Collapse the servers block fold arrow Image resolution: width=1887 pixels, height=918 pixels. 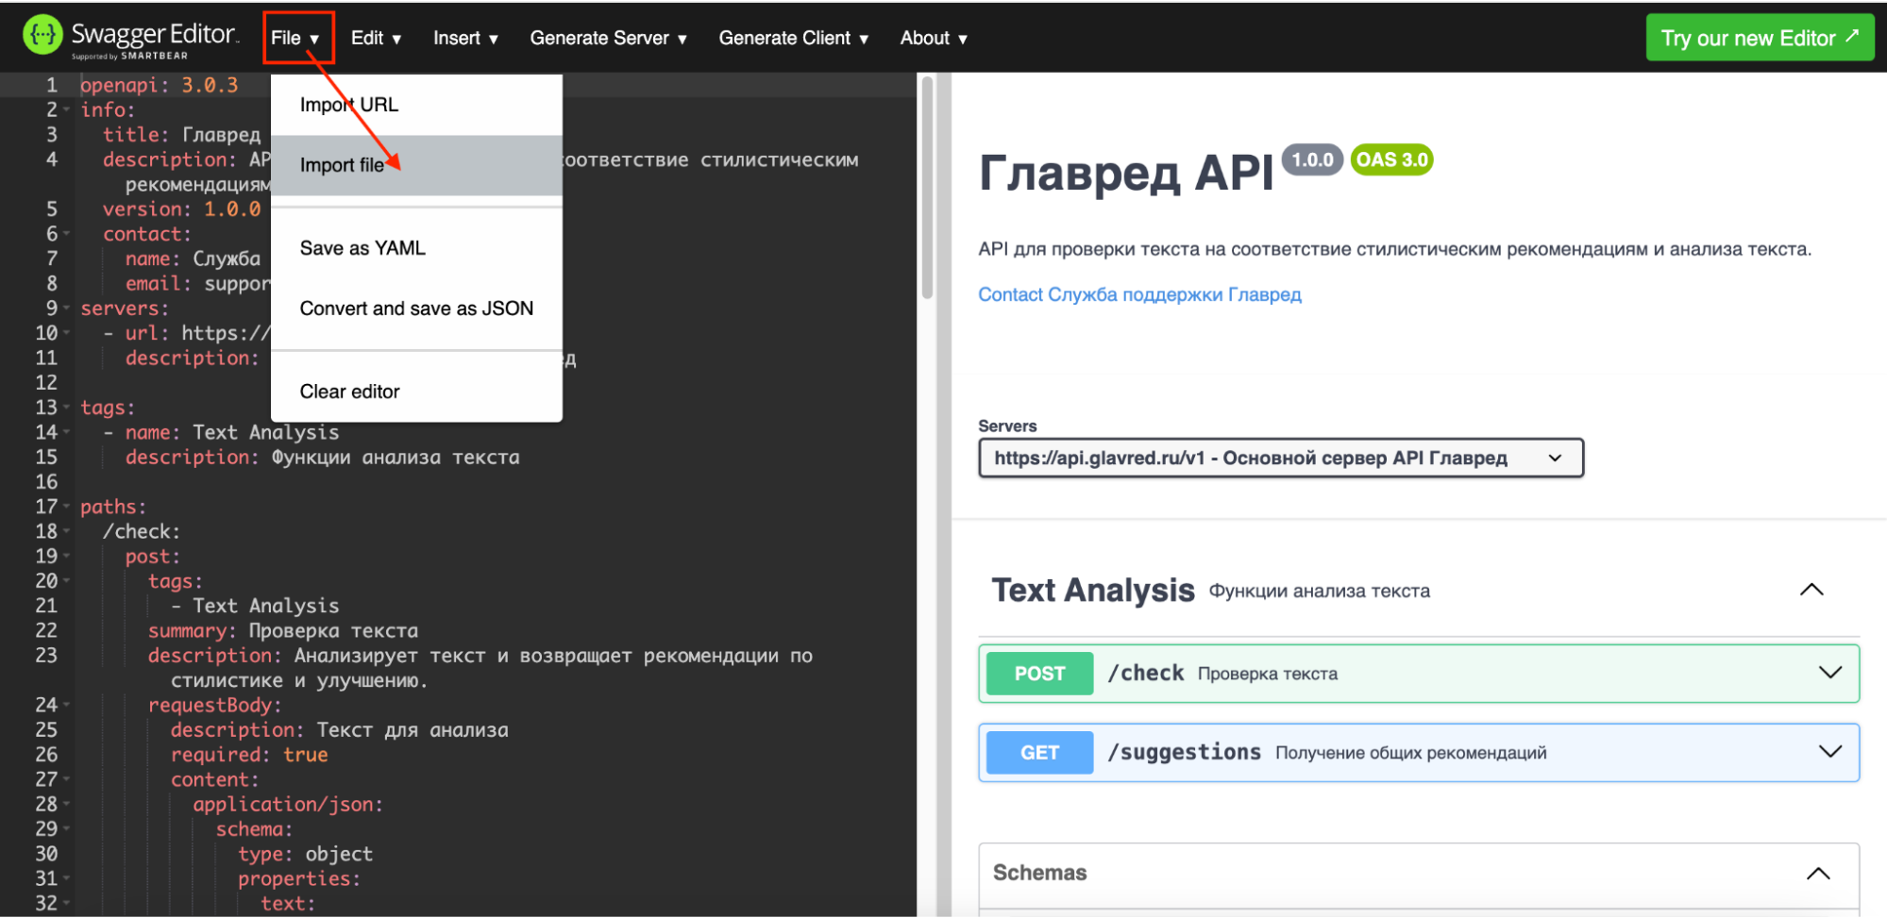point(66,308)
